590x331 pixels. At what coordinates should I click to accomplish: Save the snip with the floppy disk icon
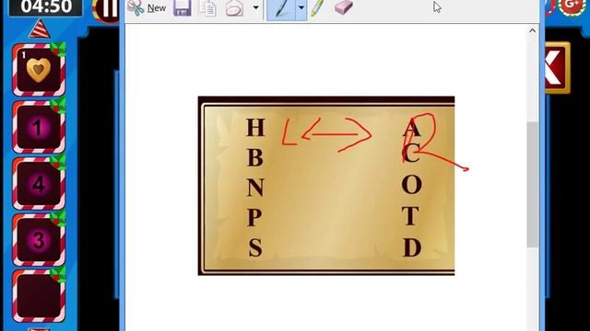pos(183,8)
